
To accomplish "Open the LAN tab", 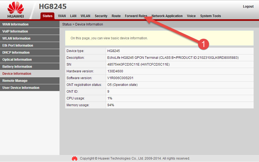I will coord(73,16).
